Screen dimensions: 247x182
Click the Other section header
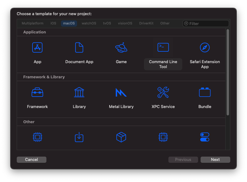coord(29,122)
